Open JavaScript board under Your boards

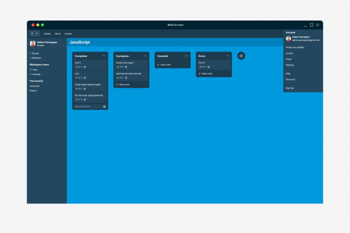pyautogui.click(x=35, y=86)
